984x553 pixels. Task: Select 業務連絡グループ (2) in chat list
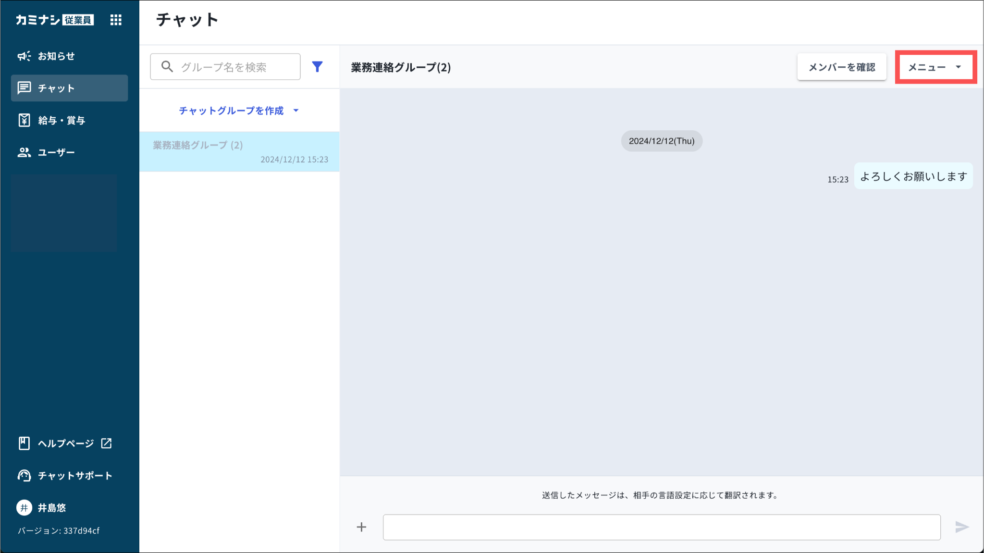click(x=239, y=152)
